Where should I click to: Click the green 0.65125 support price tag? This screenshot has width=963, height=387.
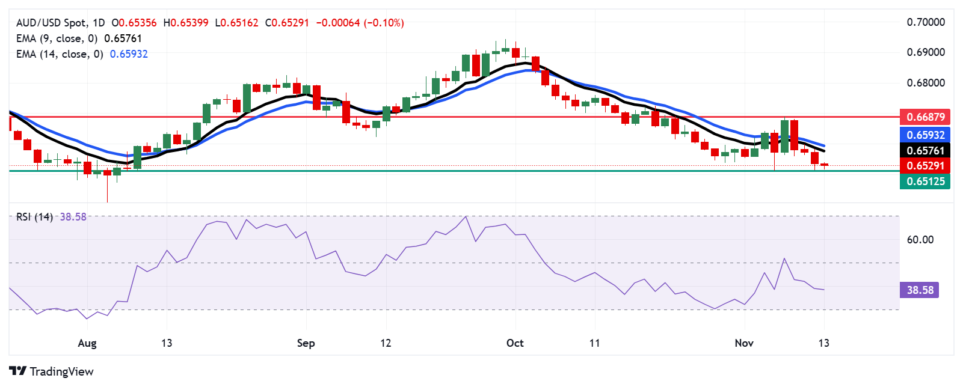click(925, 181)
